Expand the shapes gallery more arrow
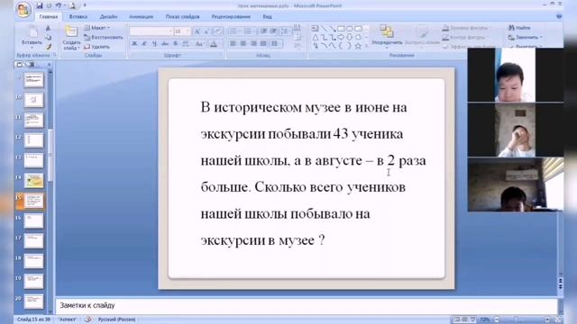Image resolution: width=577 pixels, height=324 pixels. 366,46
